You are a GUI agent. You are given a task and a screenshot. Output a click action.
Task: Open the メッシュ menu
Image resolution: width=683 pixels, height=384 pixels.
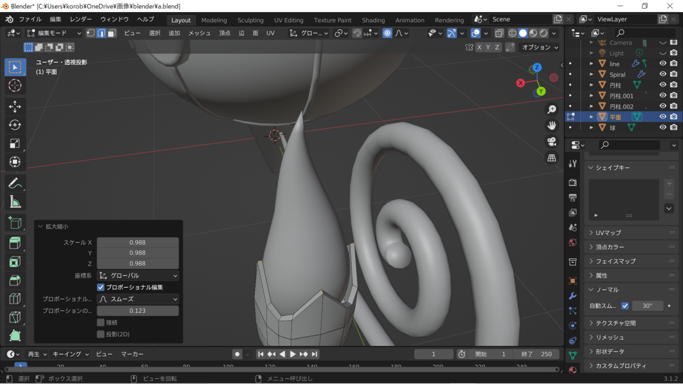pyautogui.click(x=199, y=33)
